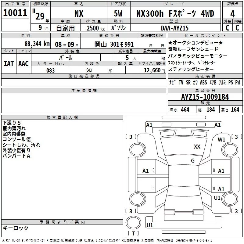244x244 pixels.
Task: Select the inspector note 室内内張傷
Action: (x=14, y=134)
